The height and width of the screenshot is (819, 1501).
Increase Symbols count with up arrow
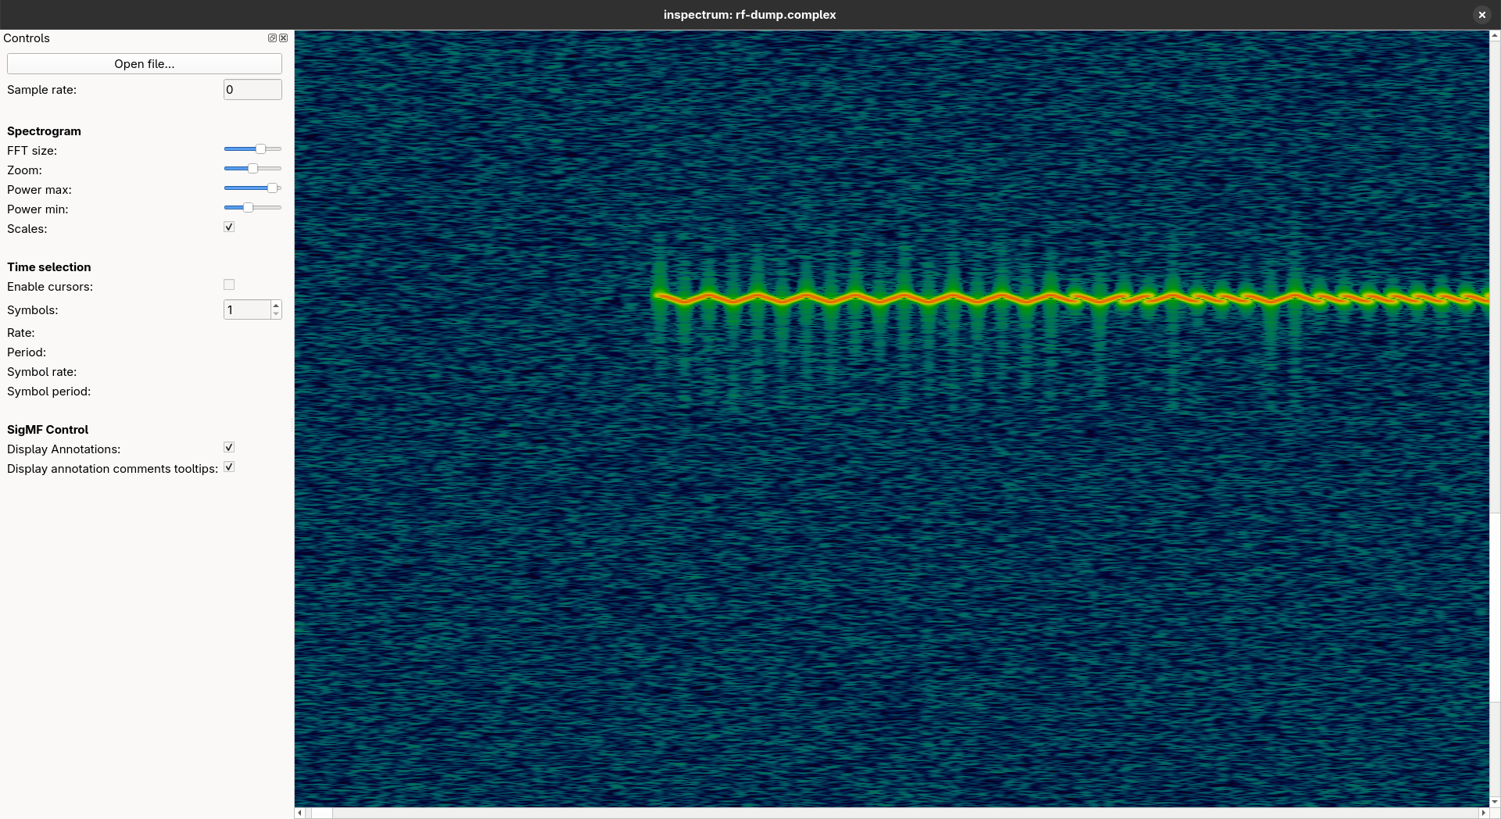pyautogui.click(x=276, y=305)
